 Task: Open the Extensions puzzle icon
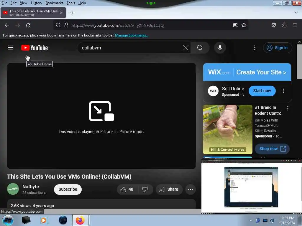tap(284, 25)
